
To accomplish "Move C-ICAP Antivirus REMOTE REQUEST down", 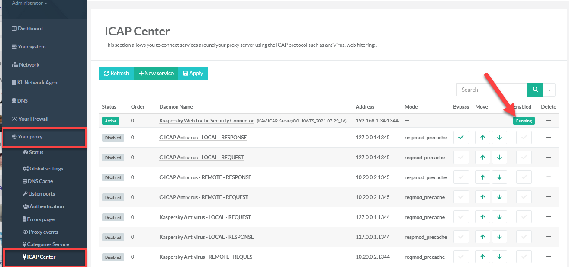I will tap(499, 197).
